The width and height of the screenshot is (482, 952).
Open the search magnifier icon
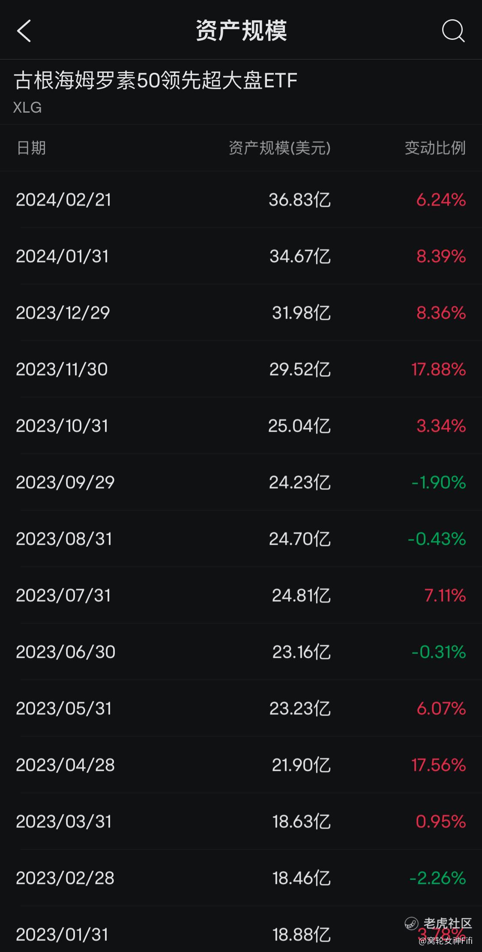pos(453,31)
